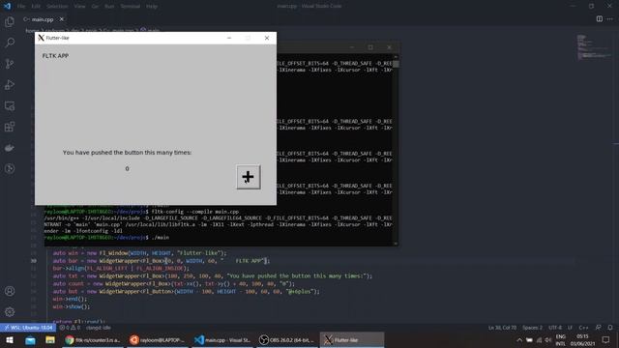Open editor More Actions ellipsis
619x348 pixels.
pos(610,19)
